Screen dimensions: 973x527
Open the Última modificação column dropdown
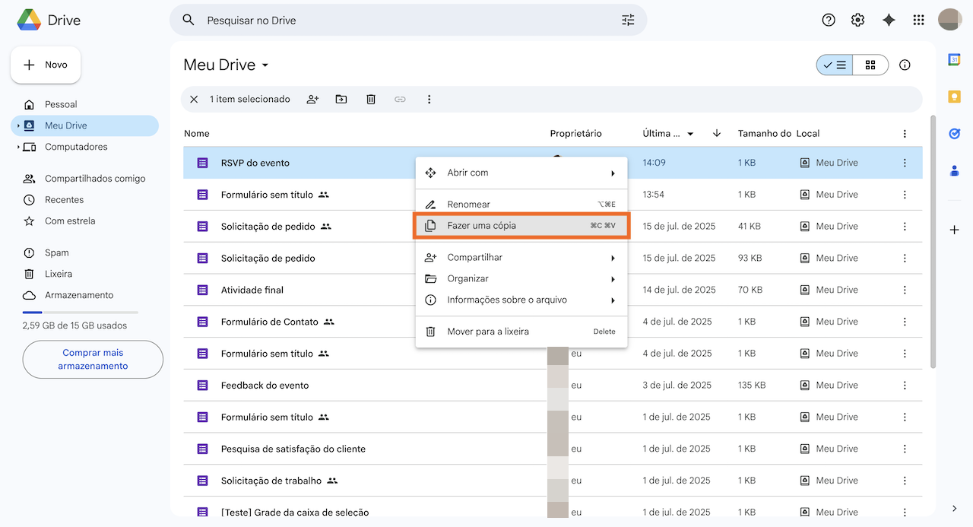click(x=690, y=134)
